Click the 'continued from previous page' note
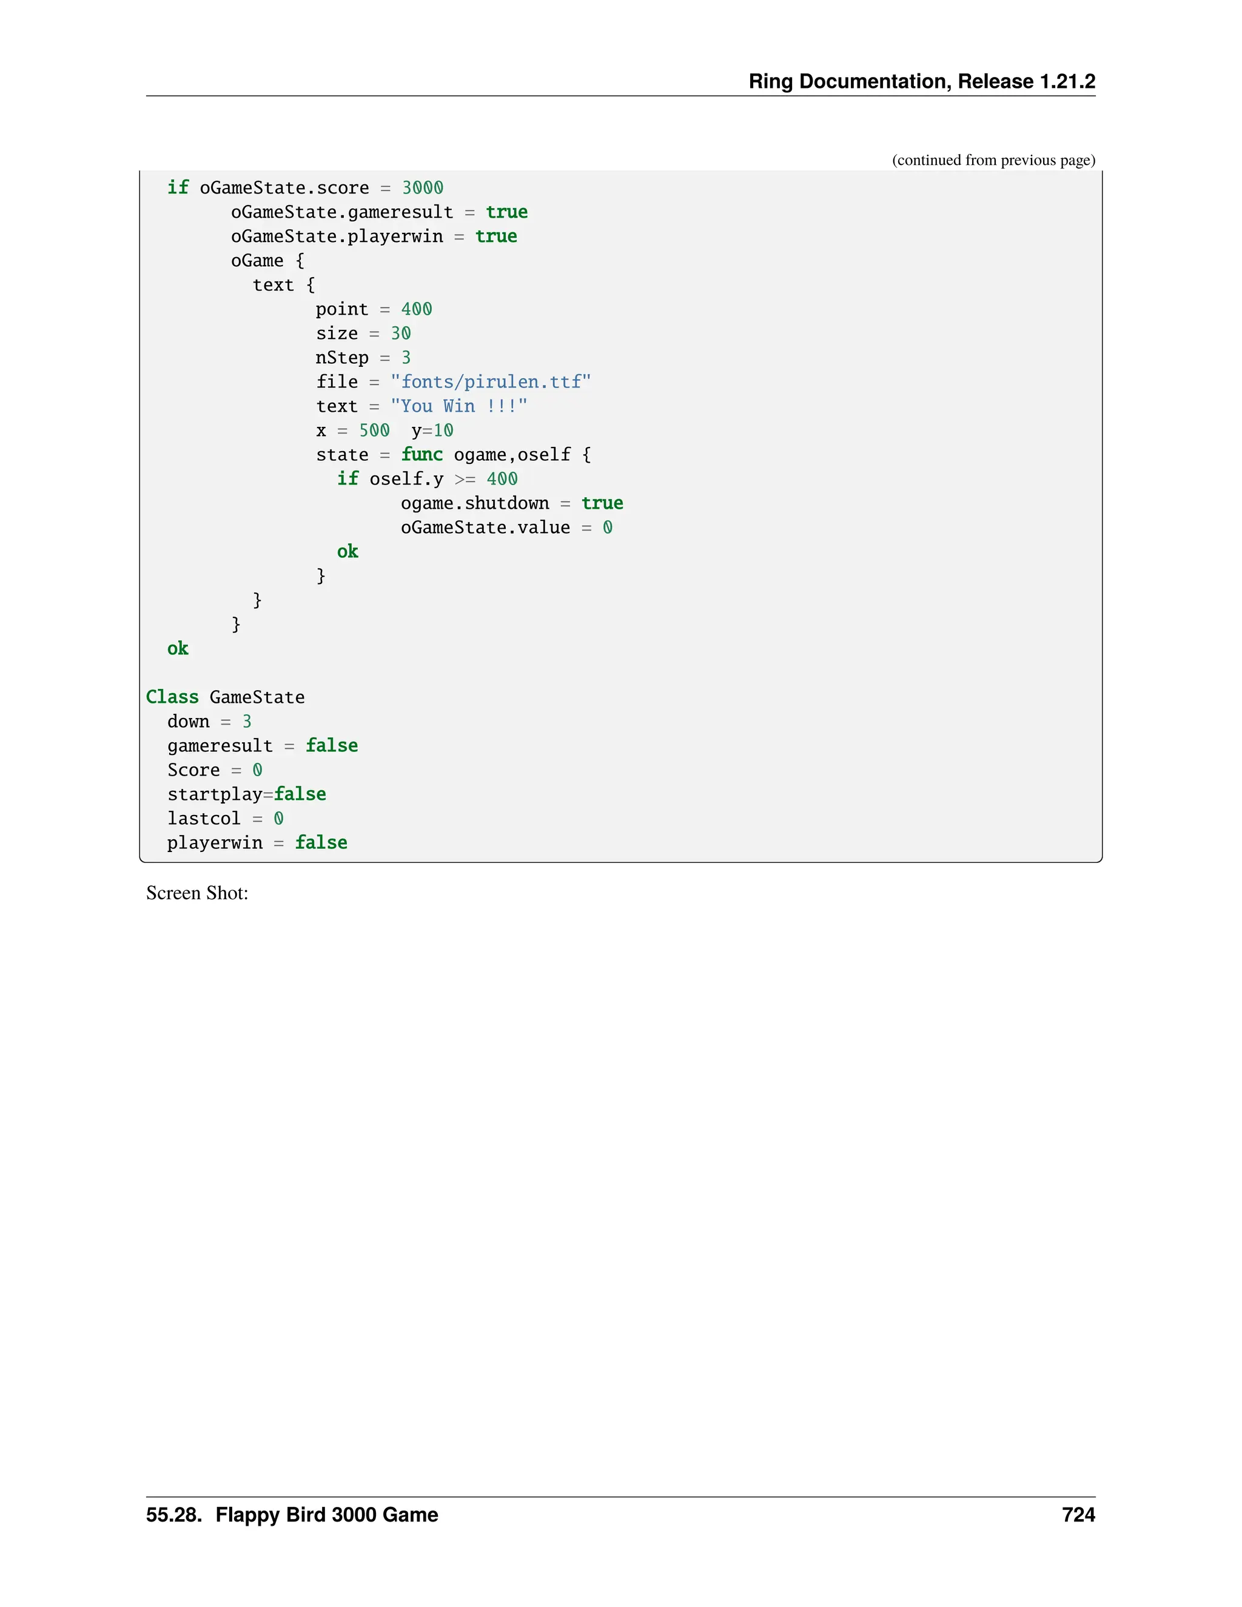The image size is (1242, 1607). tap(993, 159)
